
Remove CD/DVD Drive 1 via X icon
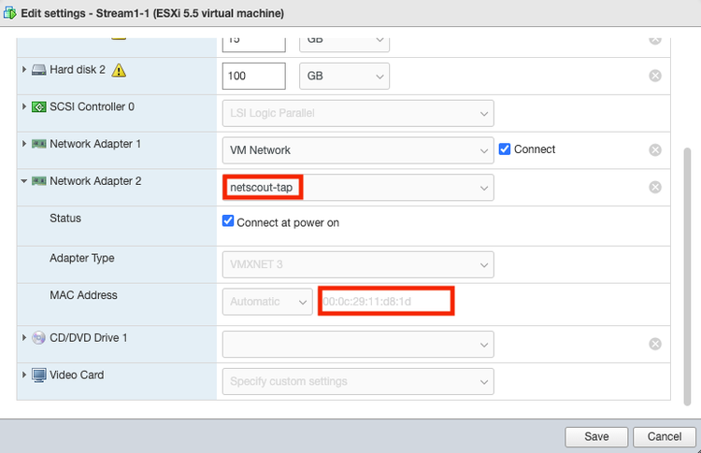click(655, 344)
